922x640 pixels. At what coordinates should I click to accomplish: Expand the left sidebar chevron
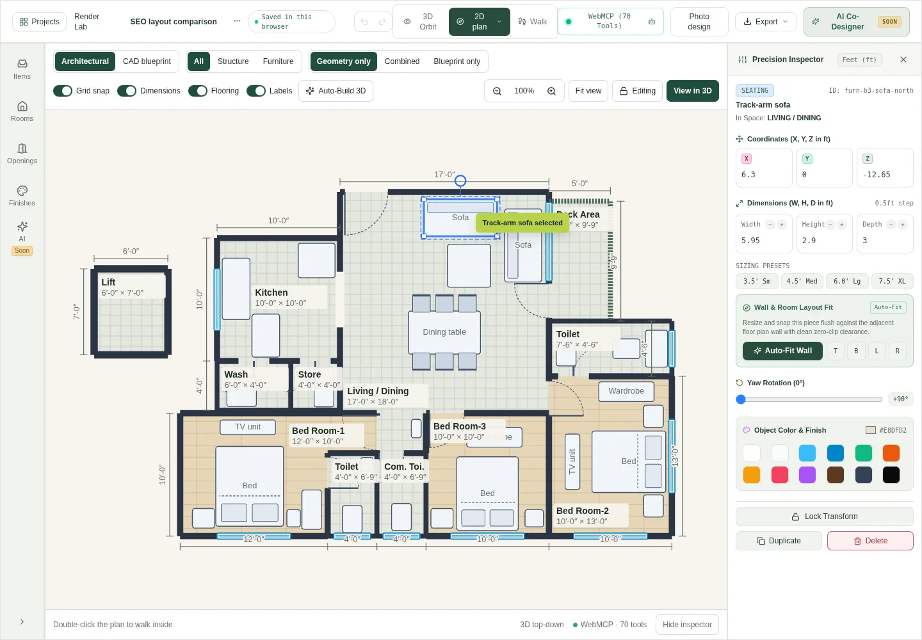coord(22,621)
